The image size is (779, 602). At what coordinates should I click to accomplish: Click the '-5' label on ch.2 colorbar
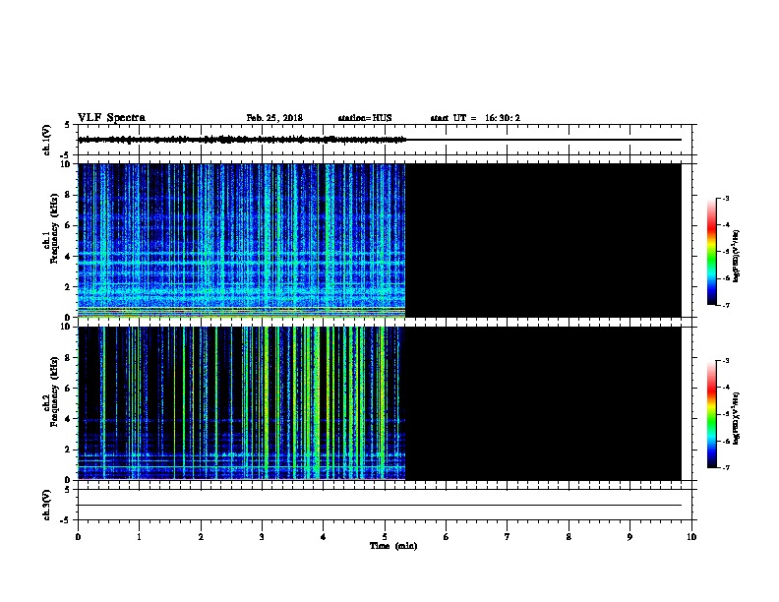click(725, 414)
